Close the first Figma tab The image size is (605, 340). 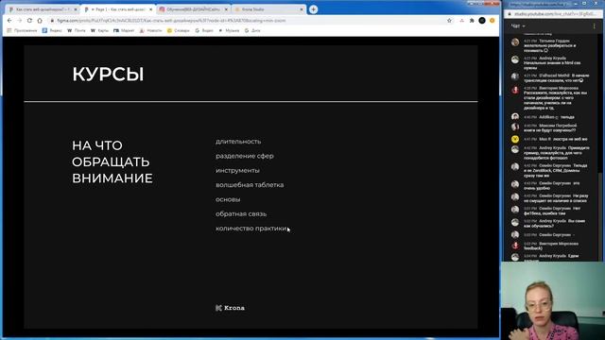point(76,9)
